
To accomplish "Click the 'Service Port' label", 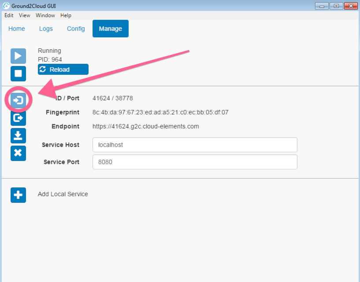I will click(x=61, y=162).
